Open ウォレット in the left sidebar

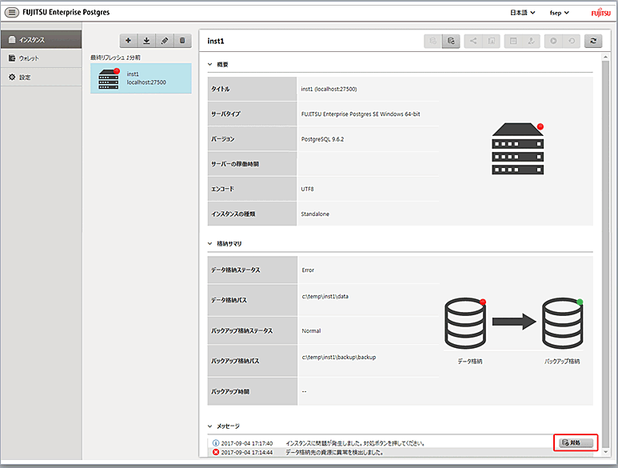(x=41, y=58)
